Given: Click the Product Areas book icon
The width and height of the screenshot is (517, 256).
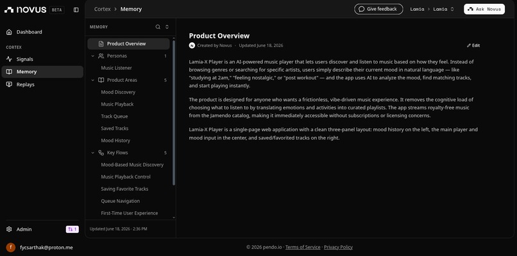Looking at the screenshot, I should click(x=101, y=80).
